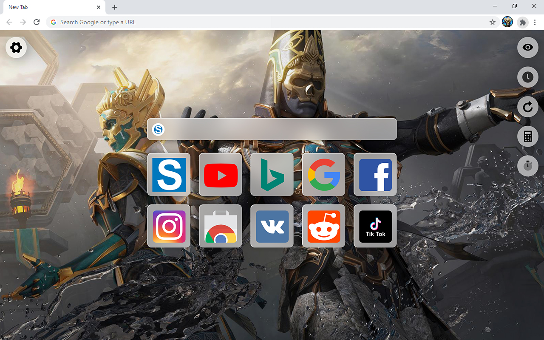544x340 pixels.
Task: Click the Google icon in the address bar
Action: [54, 22]
